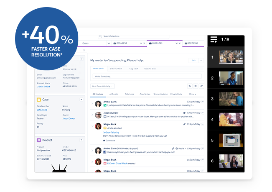This screenshot has height=192, width=272.
Task: Close the 00043252 case tab
Action: [x=144, y=43]
